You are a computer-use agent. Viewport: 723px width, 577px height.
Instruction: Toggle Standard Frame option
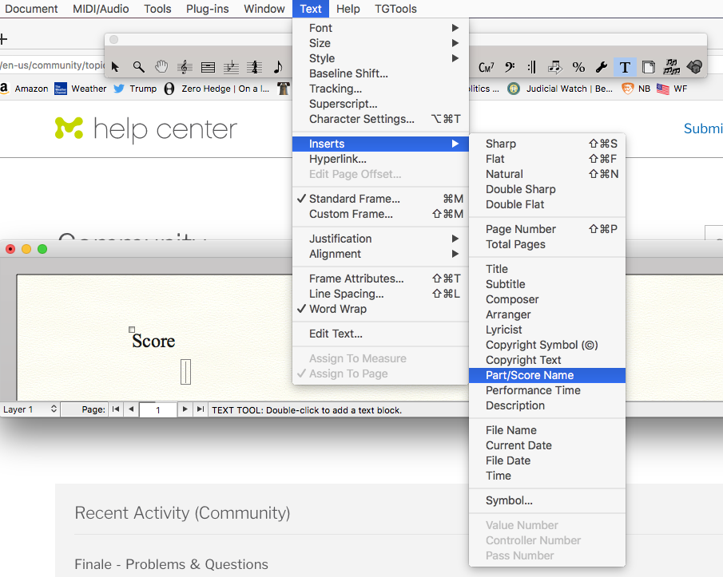pos(354,199)
